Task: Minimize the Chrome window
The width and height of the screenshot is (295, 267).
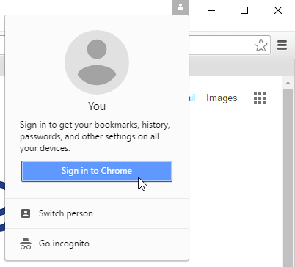Action: (x=211, y=10)
